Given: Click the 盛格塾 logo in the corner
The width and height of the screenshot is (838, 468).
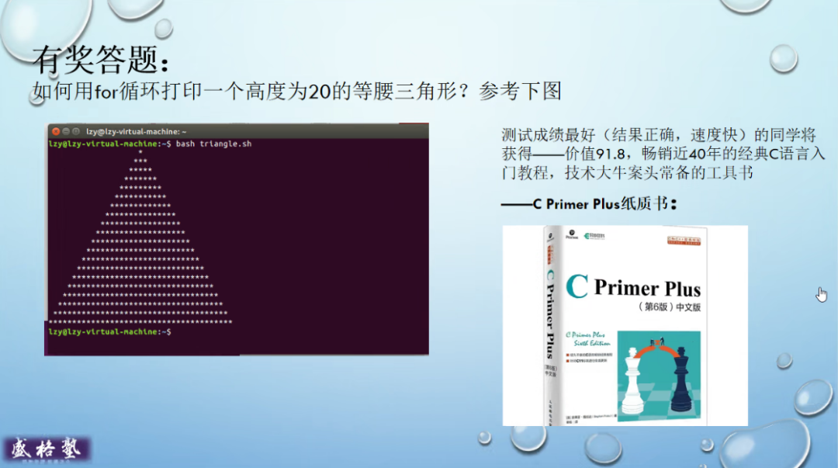Looking at the screenshot, I should point(47,449).
